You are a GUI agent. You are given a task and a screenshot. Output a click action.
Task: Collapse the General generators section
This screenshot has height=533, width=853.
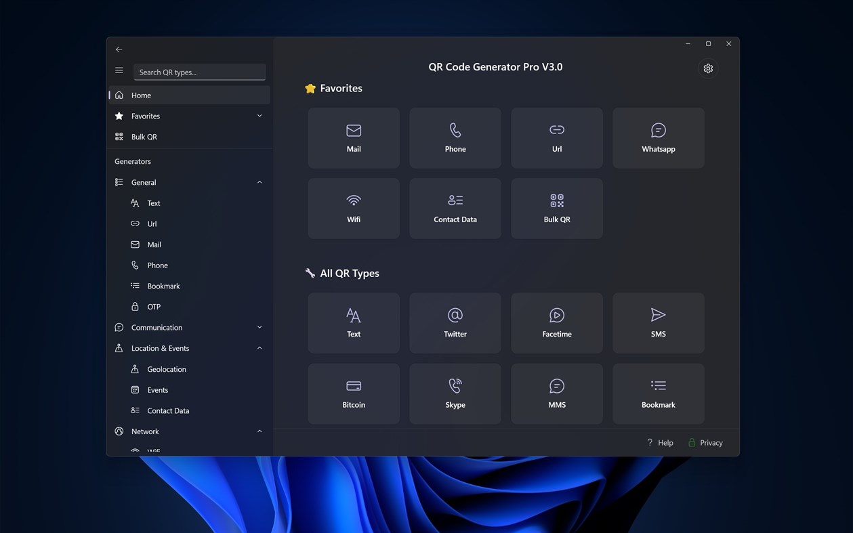point(259,182)
